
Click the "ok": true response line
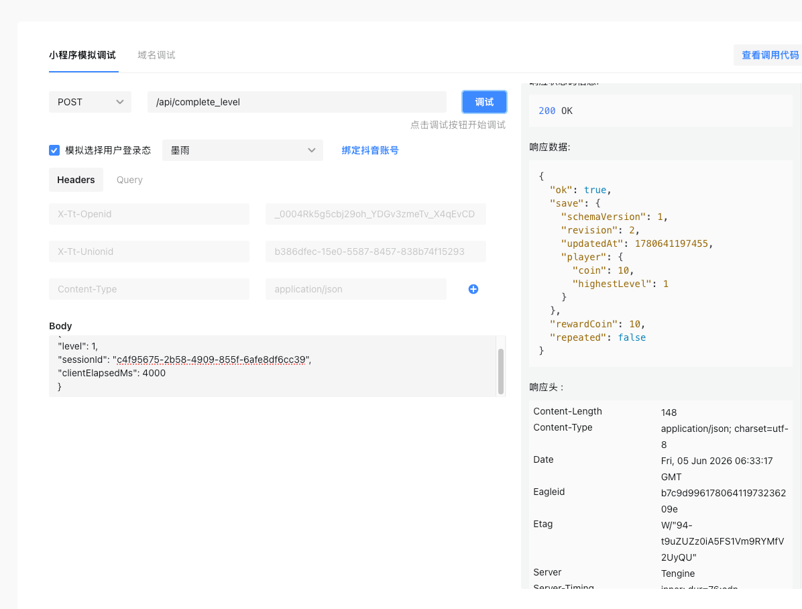581,190
